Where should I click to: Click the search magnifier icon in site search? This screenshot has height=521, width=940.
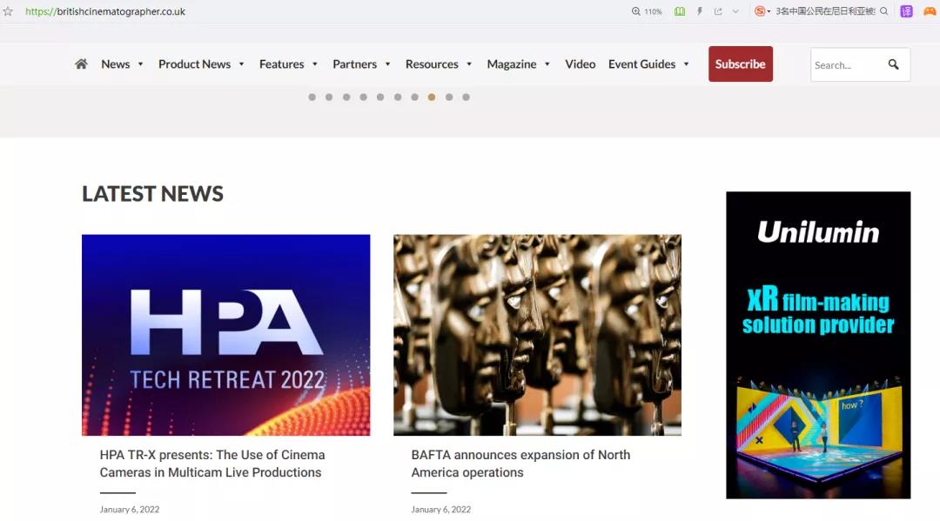(x=893, y=64)
